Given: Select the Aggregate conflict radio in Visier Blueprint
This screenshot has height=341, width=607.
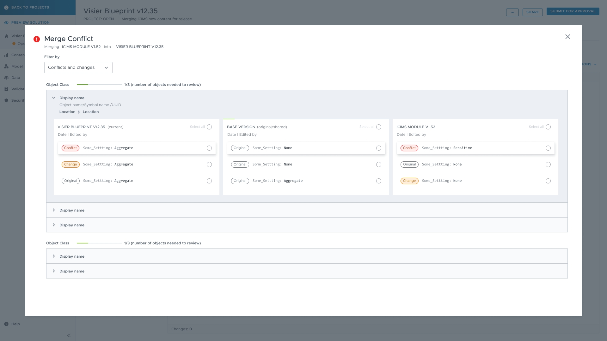Looking at the screenshot, I should coord(209,148).
